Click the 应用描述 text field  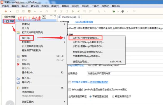125,73
